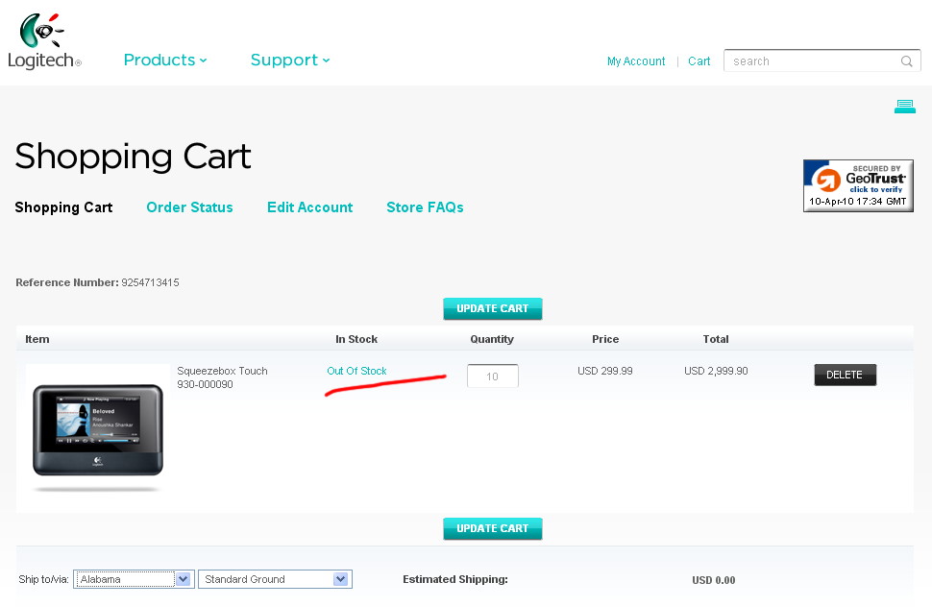Image resolution: width=932 pixels, height=607 pixels.
Task: Click the Item column header
Action: [37, 339]
